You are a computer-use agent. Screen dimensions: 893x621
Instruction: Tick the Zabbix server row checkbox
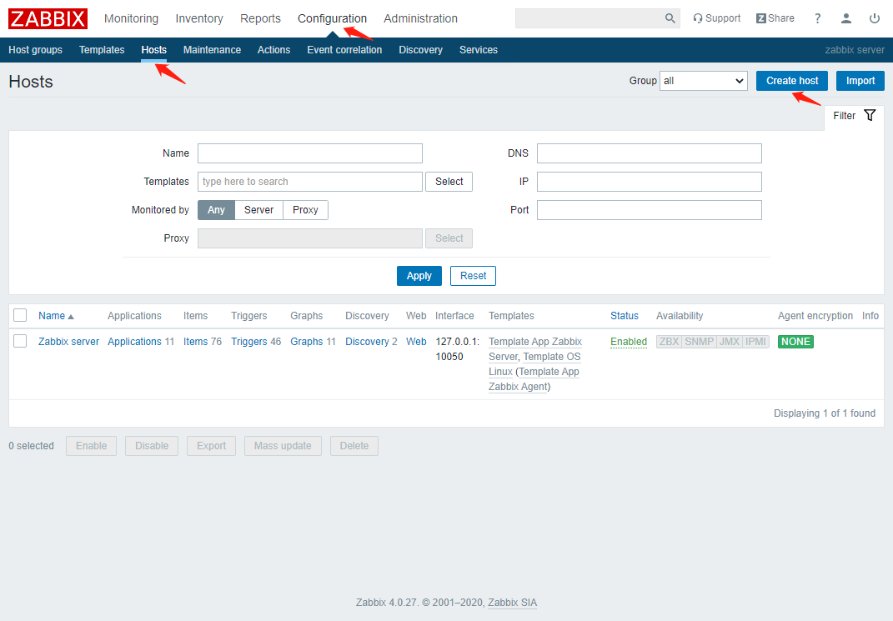coord(20,341)
